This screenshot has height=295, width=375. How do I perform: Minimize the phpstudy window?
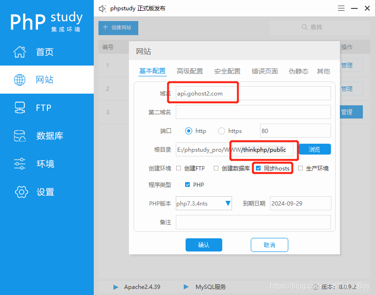click(354, 8)
